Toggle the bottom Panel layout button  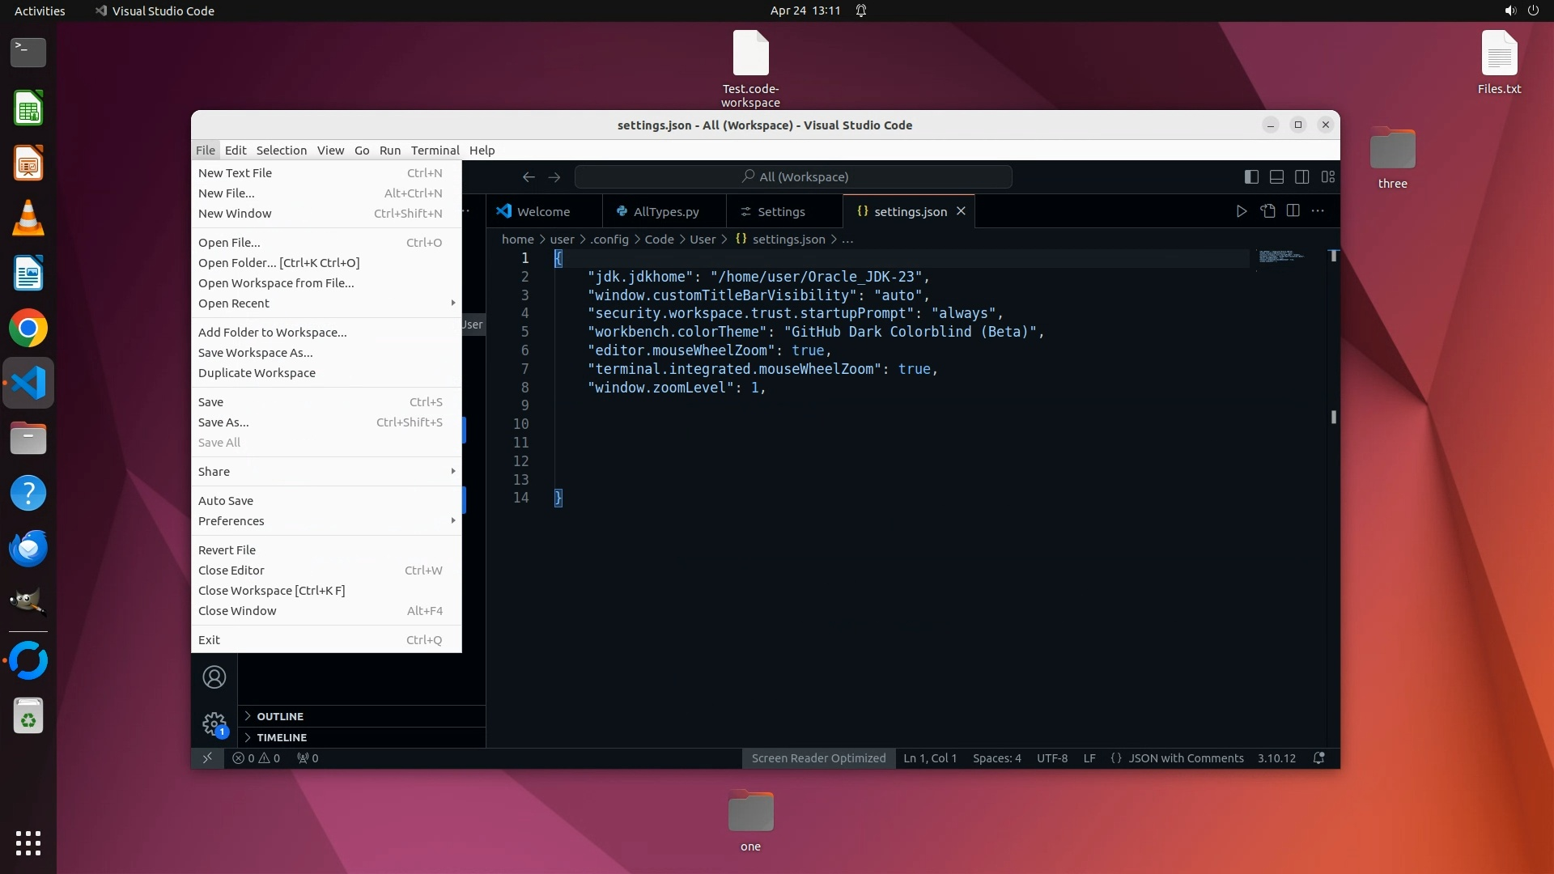[1276, 176]
